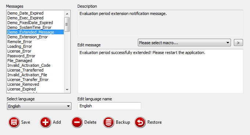Insert macro with the '>' button
This screenshot has width=250, height=135.
coord(238,43)
